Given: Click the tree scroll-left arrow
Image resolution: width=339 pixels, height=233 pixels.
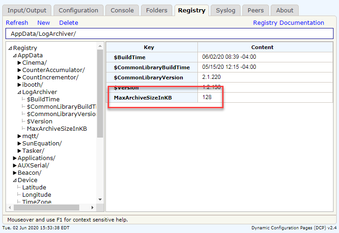Looking at the screenshot, I should (10, 207).
